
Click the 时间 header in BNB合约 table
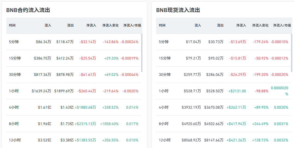pyautogui.click(x=12, y=25)
